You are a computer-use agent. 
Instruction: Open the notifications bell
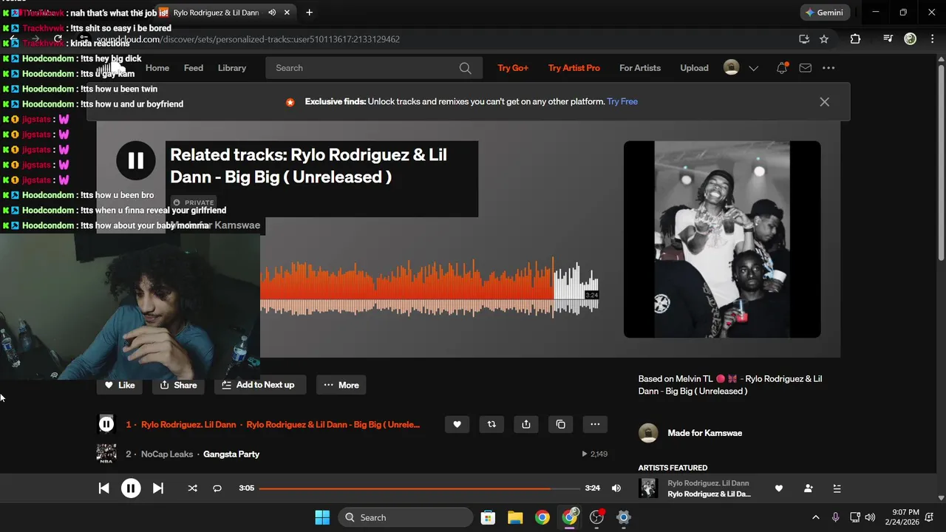pyautogui.click(x=782, y=68)
